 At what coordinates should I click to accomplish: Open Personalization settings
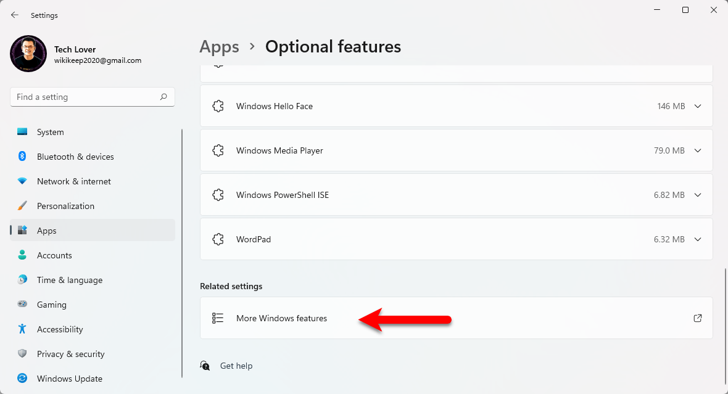pyautogui.click(x=93, y=206)
